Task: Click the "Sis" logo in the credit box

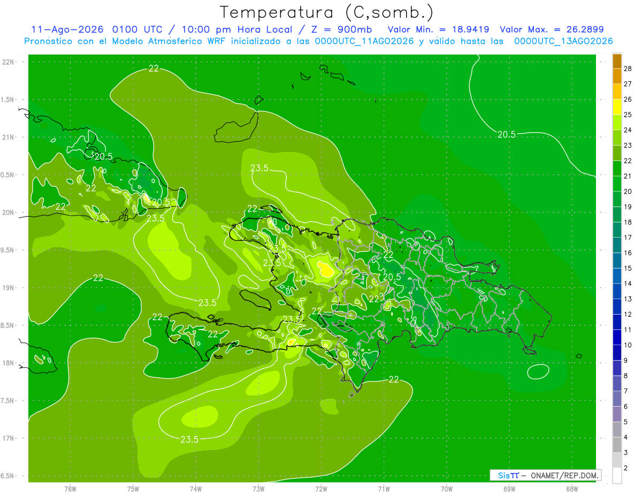Action: click(x=503, y=475)
